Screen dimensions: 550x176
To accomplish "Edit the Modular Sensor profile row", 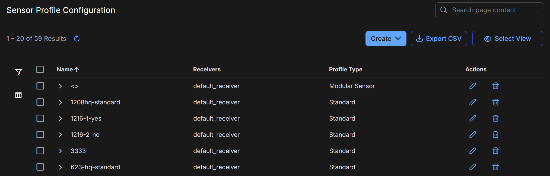I will [473, 86].
